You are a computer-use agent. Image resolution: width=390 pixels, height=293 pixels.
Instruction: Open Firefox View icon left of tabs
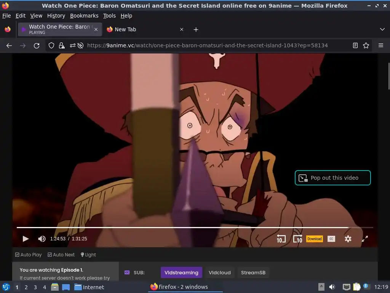click(x=8, y=29)
